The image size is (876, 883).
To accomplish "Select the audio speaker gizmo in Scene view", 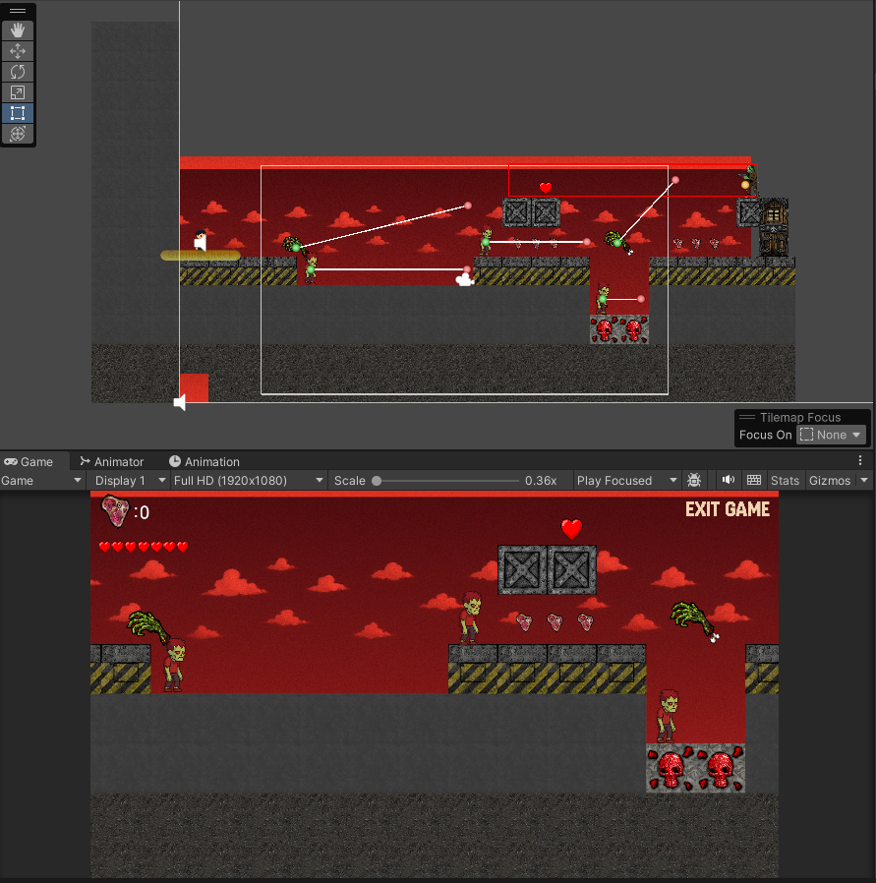I will pos(180,402).
